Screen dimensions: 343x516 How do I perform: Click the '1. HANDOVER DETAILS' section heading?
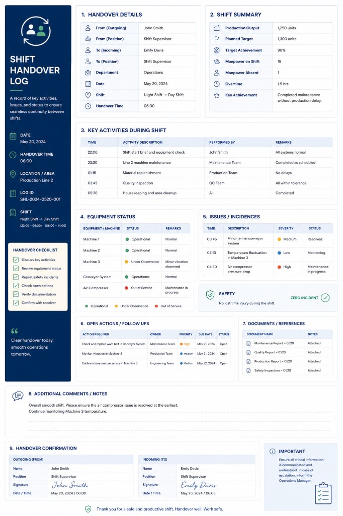112,15
